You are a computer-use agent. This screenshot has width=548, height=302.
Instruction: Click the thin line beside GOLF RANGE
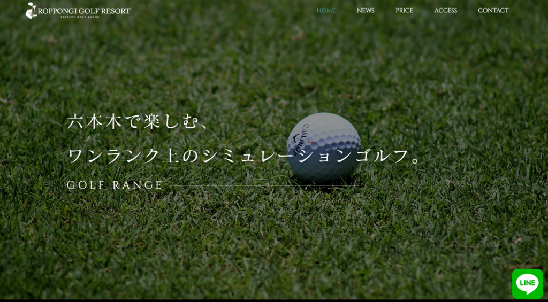264,185
